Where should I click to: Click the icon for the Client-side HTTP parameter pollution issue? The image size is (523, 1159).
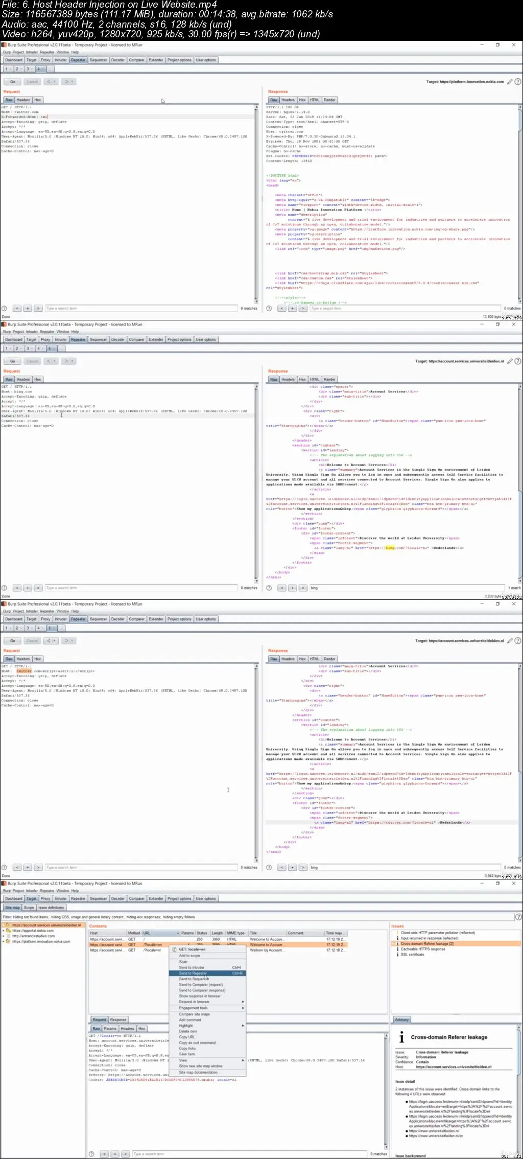pos(398,933)
